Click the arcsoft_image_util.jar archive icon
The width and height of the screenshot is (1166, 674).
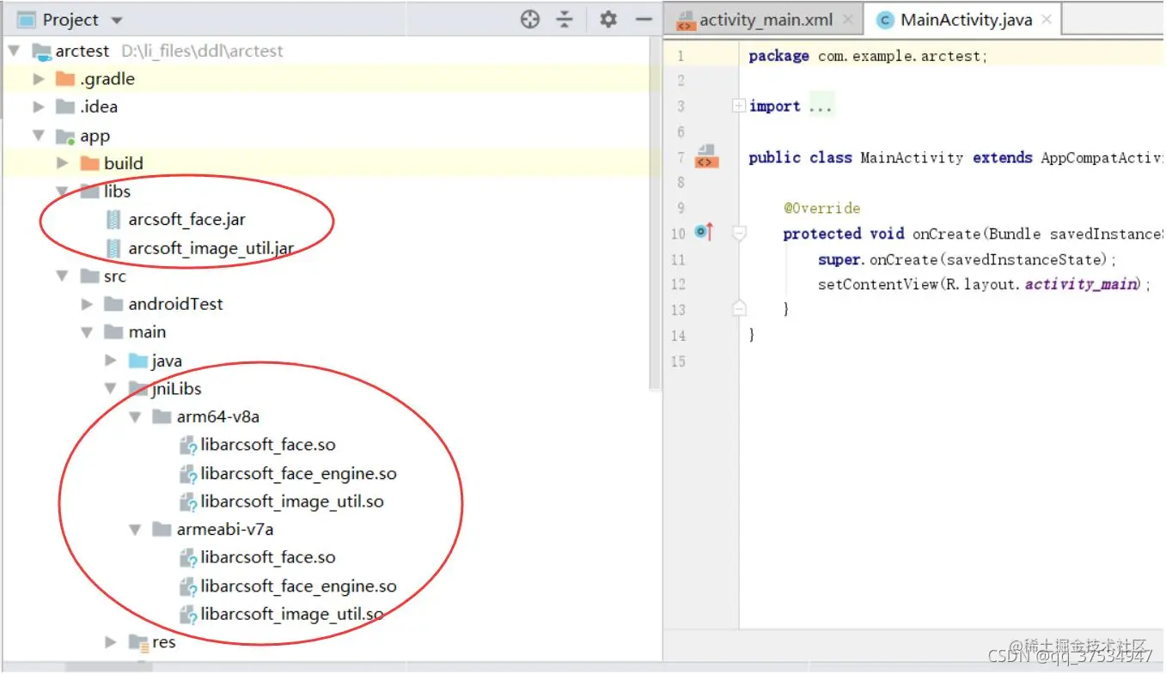click(113, 248)
